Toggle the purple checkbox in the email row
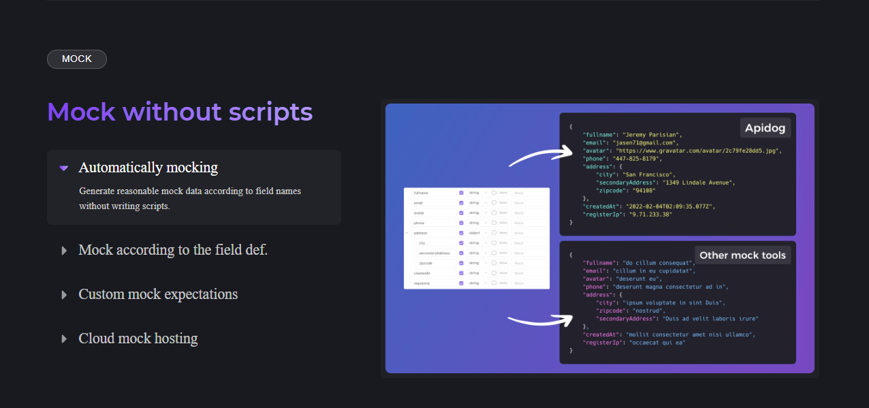 461,203
